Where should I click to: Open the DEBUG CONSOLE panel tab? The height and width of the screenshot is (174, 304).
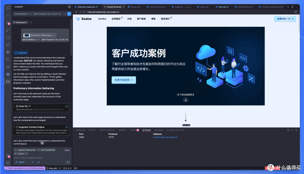click(107, 130)
